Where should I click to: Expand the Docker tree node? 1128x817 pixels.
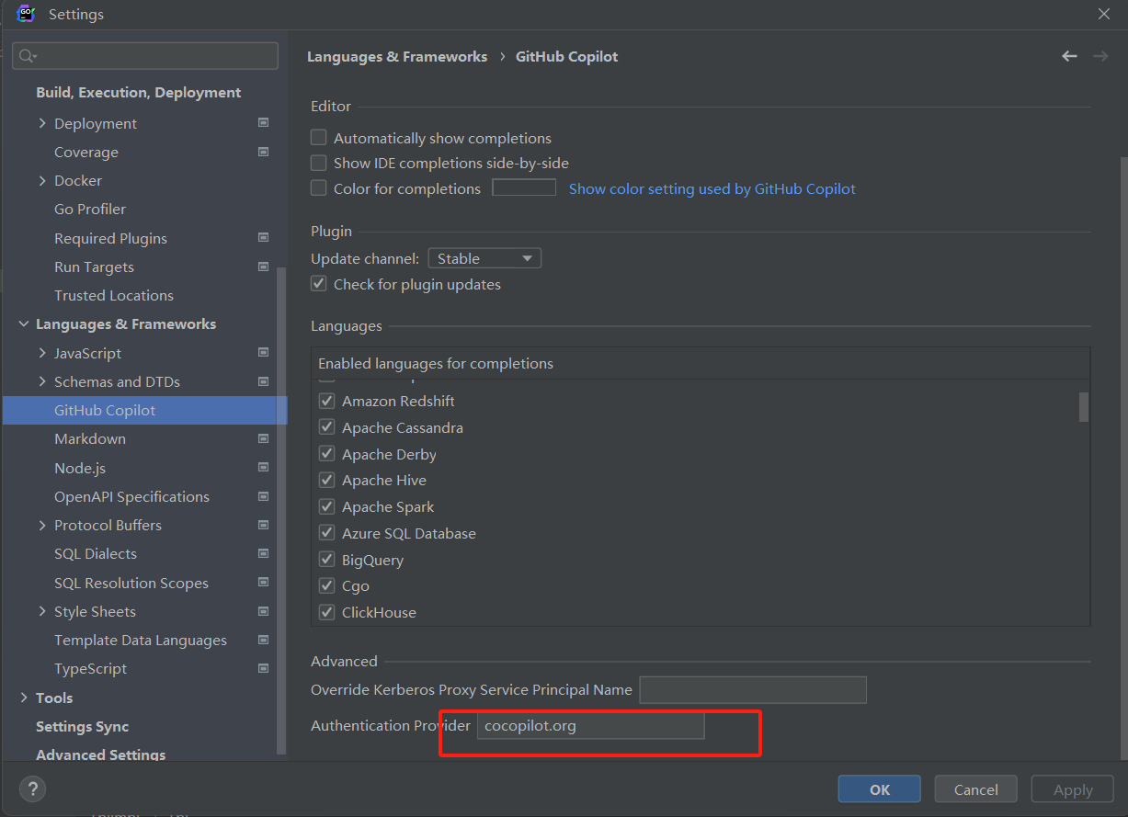[x=42, y=180]
